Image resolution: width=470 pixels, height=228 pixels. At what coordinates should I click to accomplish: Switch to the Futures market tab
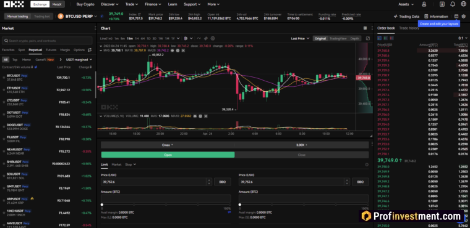[51, 50]
